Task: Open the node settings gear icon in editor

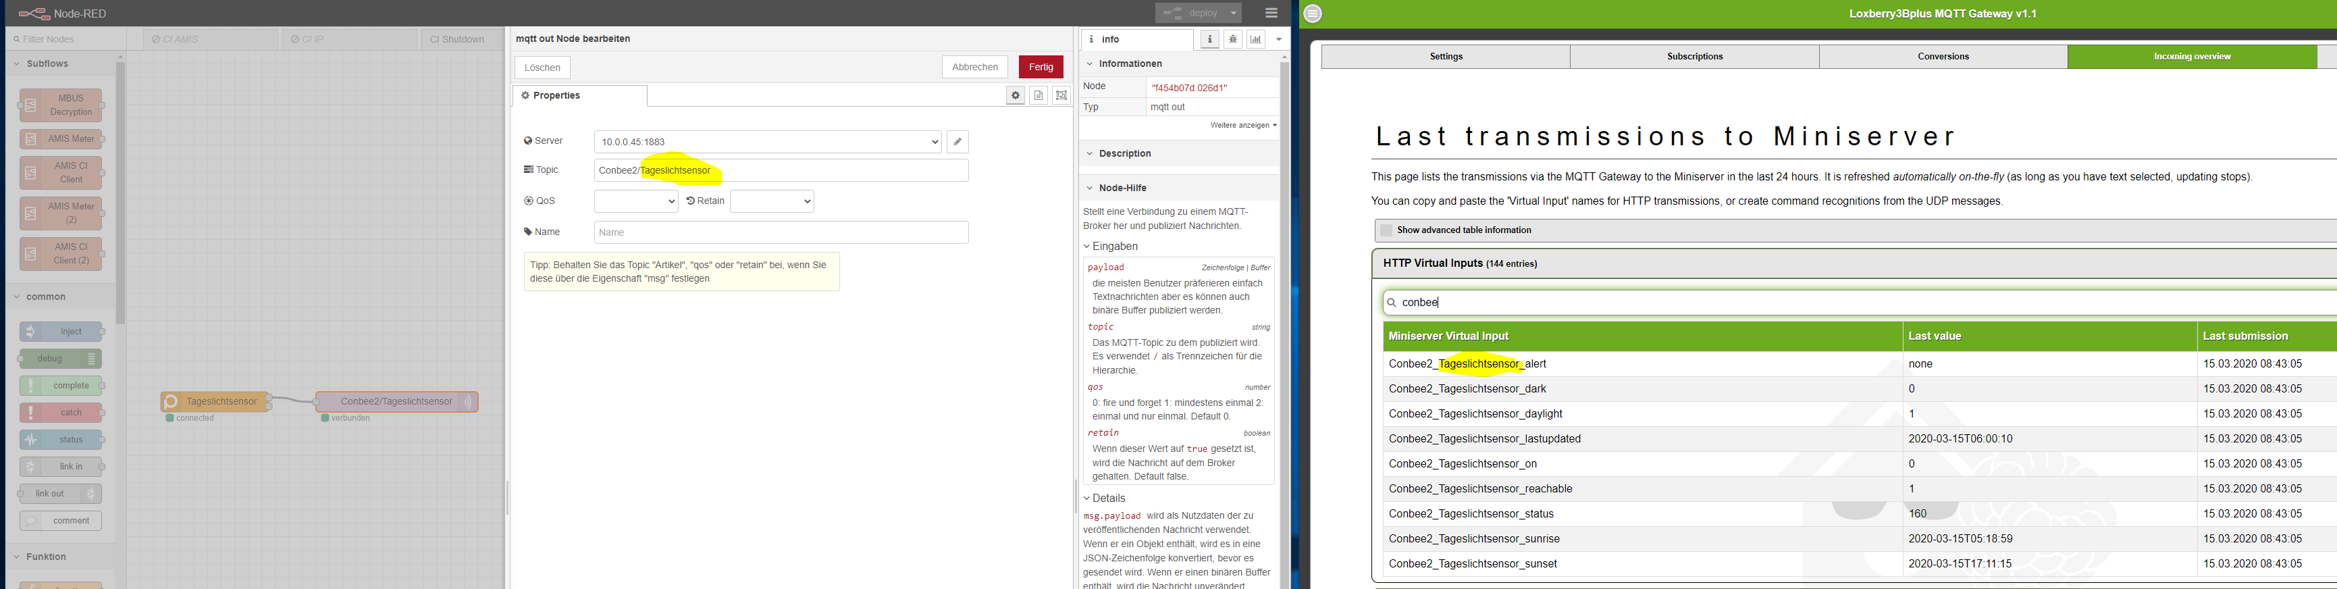Action: [1015, 95]
